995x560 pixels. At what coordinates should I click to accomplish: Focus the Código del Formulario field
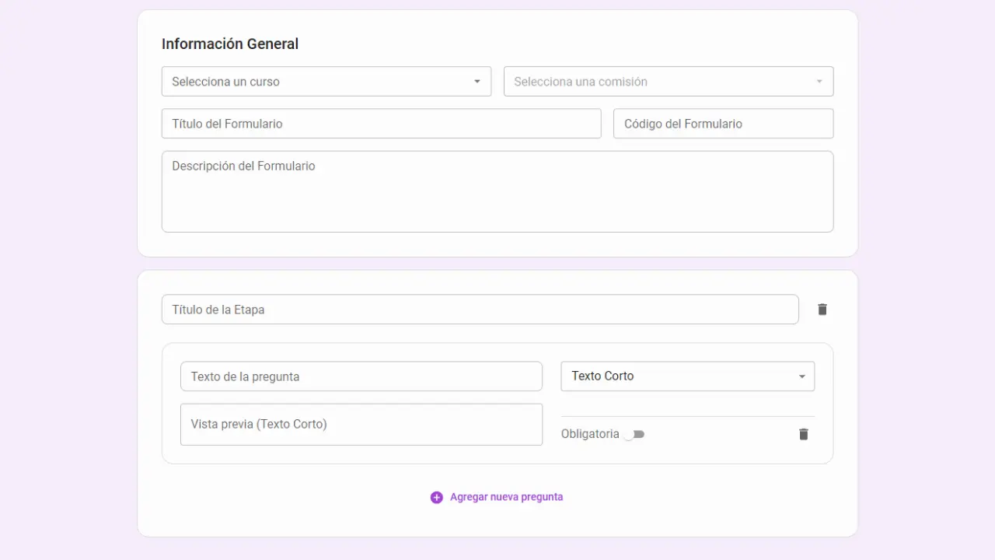724,124
